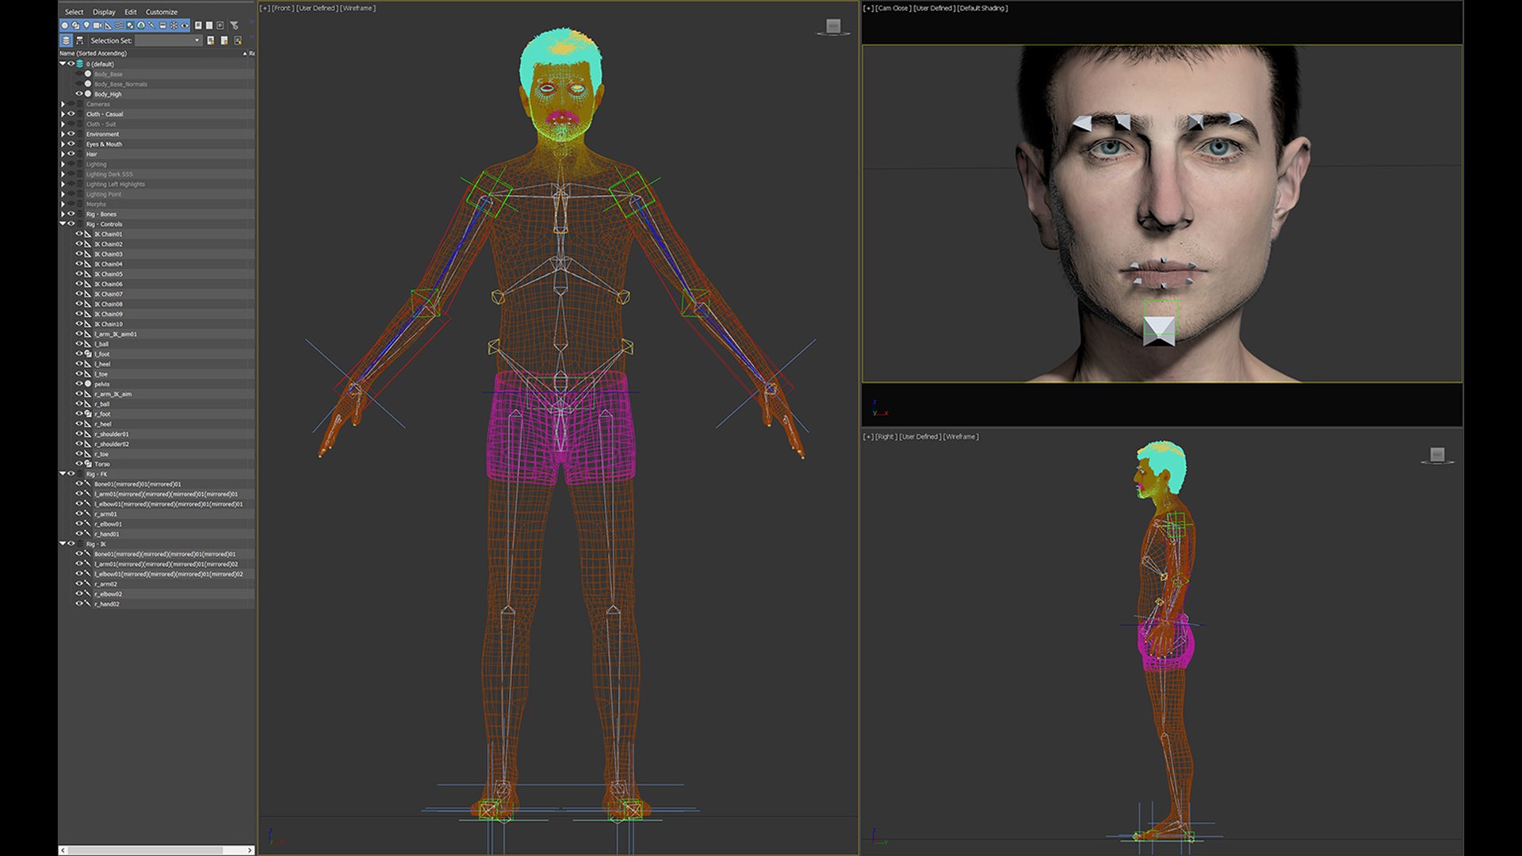Open the Select menu

coord(74,12)
